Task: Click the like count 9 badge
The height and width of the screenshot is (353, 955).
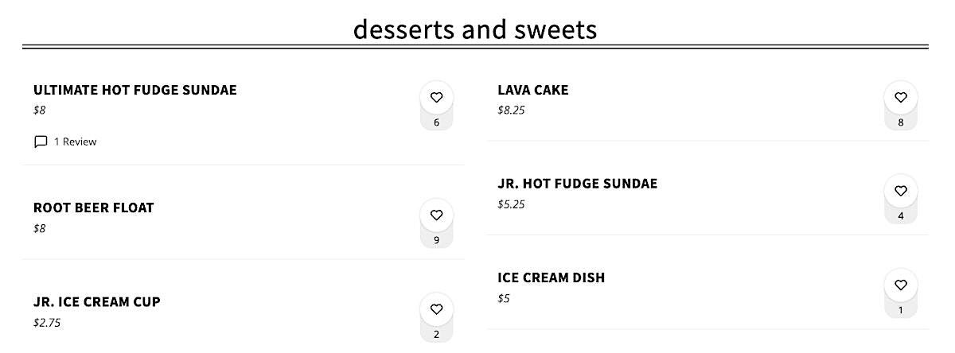Action: click(436, 240)
